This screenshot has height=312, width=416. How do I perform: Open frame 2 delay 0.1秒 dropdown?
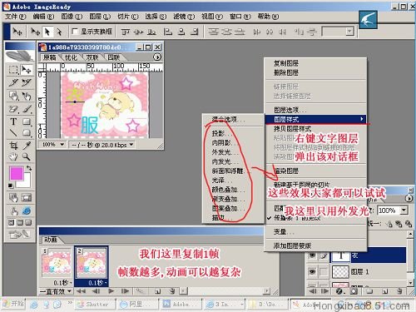point(92,283)
